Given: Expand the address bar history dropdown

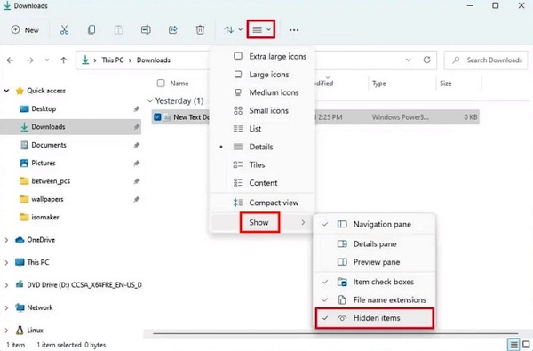Looking at the screenshot, I should [x=409, y=60].
